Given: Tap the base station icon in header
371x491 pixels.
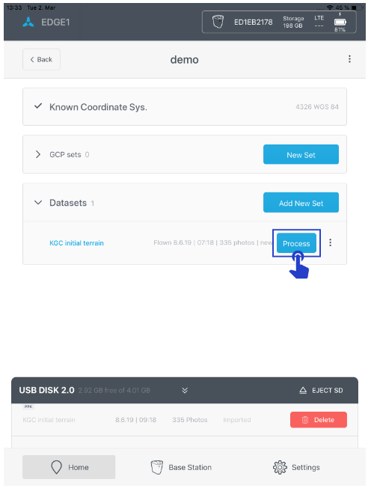Looking at the screenshot, I should (x=218, y=22).
